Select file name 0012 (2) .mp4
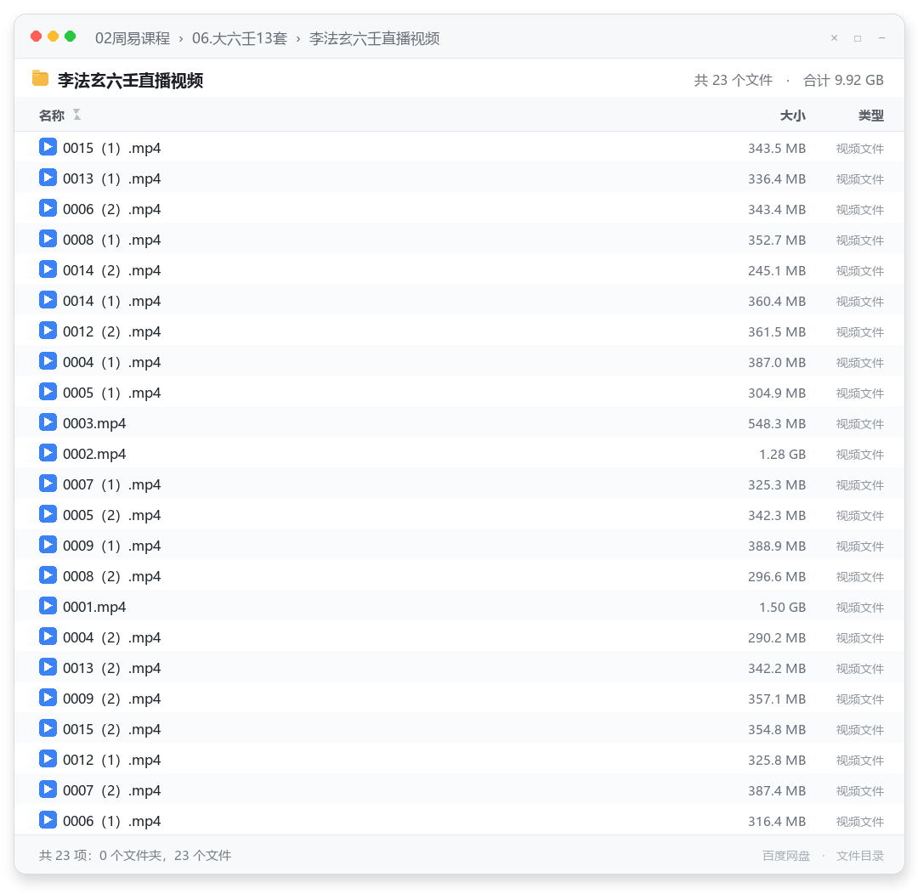The image size is (918, 894). pos(112,331)
